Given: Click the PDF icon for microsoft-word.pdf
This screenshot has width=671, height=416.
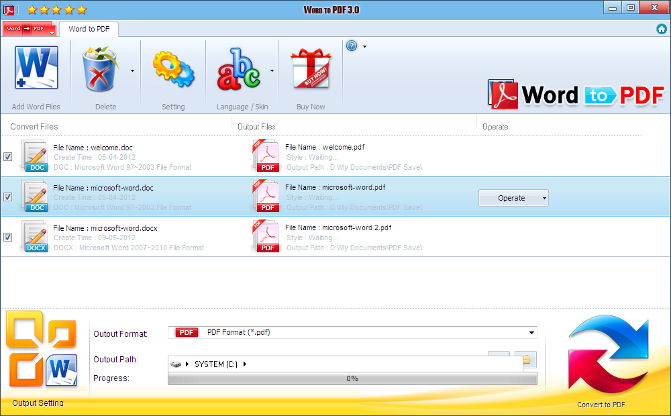Looking at the screenshot, I should 266,196.
